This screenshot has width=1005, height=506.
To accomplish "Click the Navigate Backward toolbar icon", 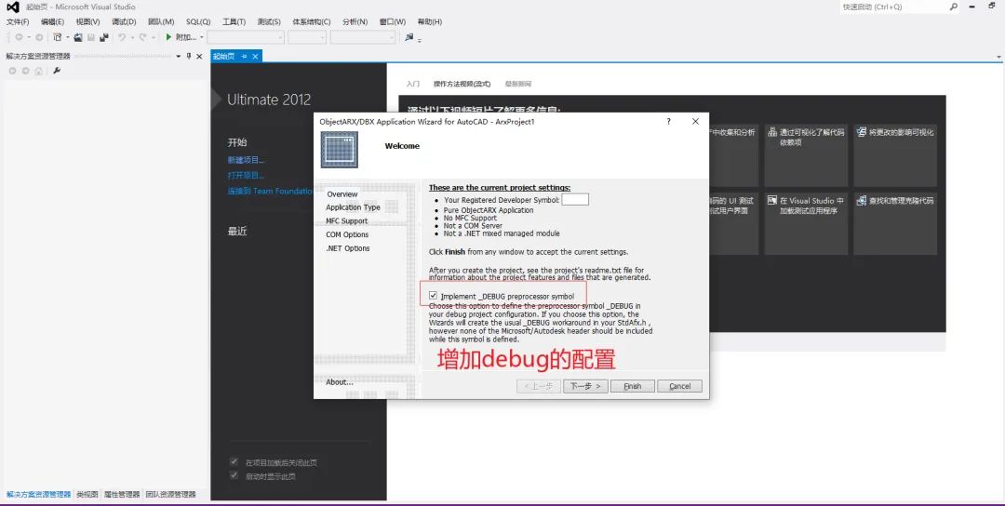I will [19, 38].
